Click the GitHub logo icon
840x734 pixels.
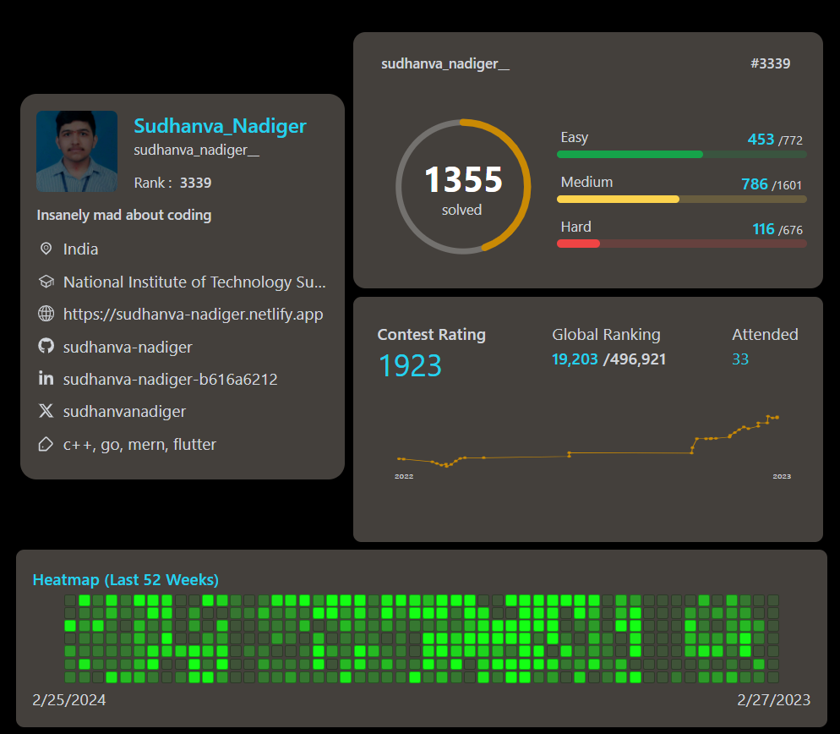[x=46, y=346]
